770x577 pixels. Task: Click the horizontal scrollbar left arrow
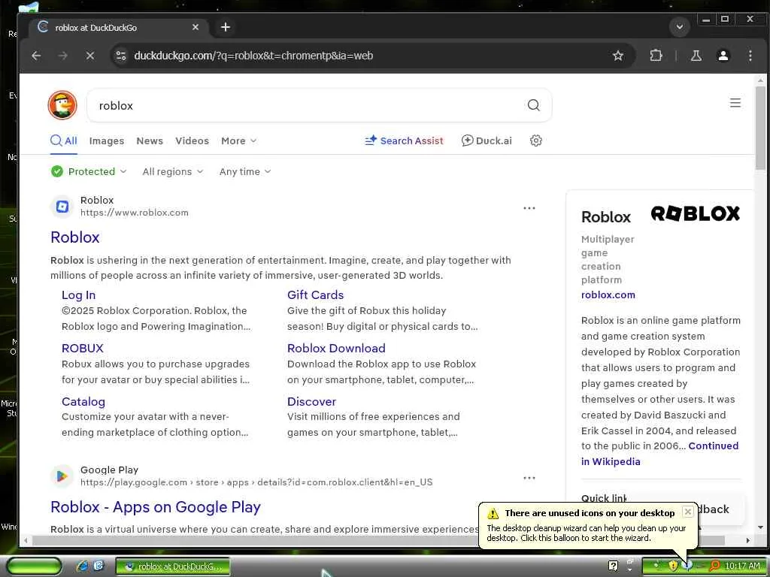coord(26,541)
